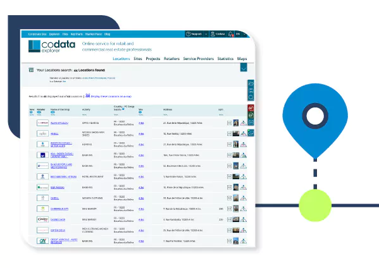
Task: Click the notification bell icon
Action: point(230,34)
